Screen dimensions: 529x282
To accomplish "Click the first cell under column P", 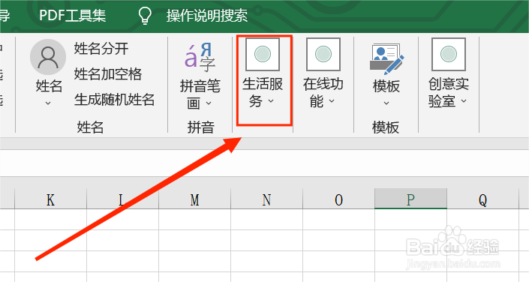I will click(x=410, y=219).
